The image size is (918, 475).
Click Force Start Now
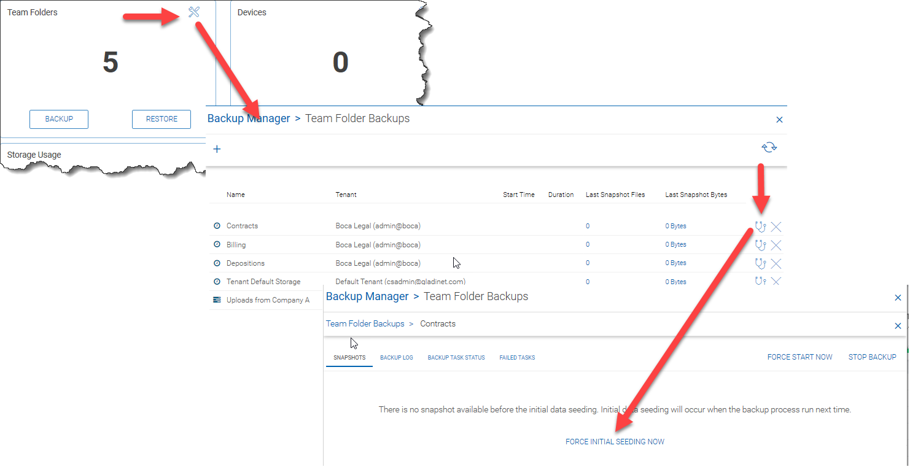pos(800,357)
